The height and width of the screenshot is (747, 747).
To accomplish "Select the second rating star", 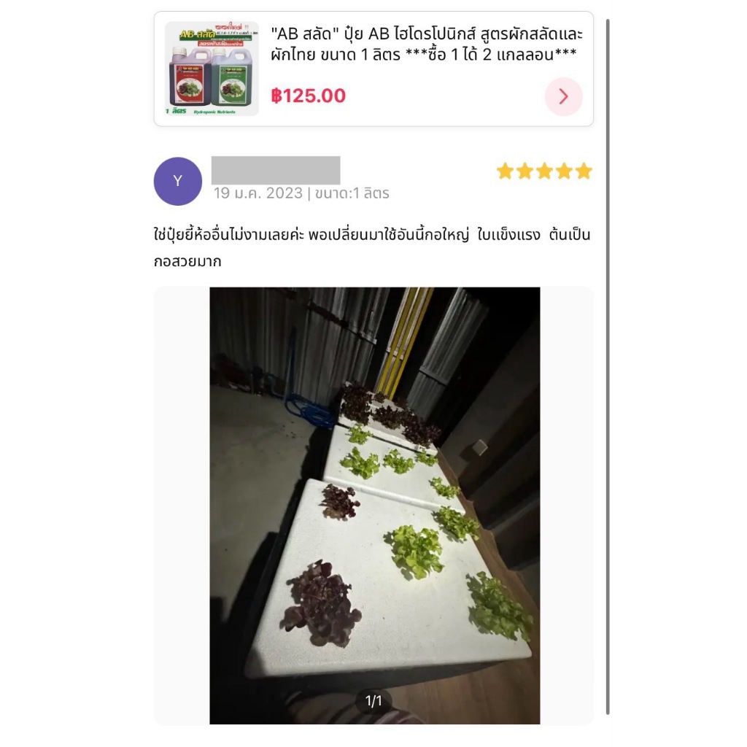I will click(x=525, y=171).
